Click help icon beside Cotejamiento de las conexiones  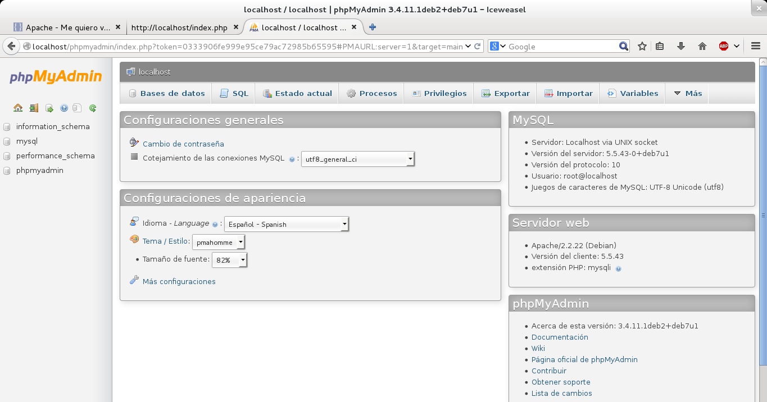292,159
